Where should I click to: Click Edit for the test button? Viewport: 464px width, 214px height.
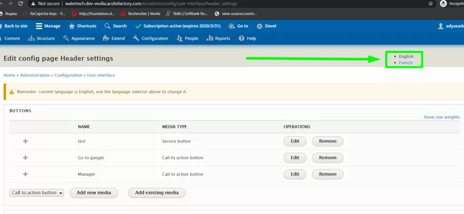point(295,141)
